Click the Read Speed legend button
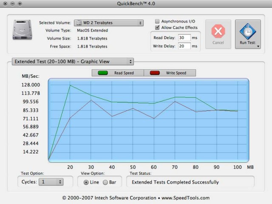The width and height of the screenshot is (272, 204). [118, 73]
